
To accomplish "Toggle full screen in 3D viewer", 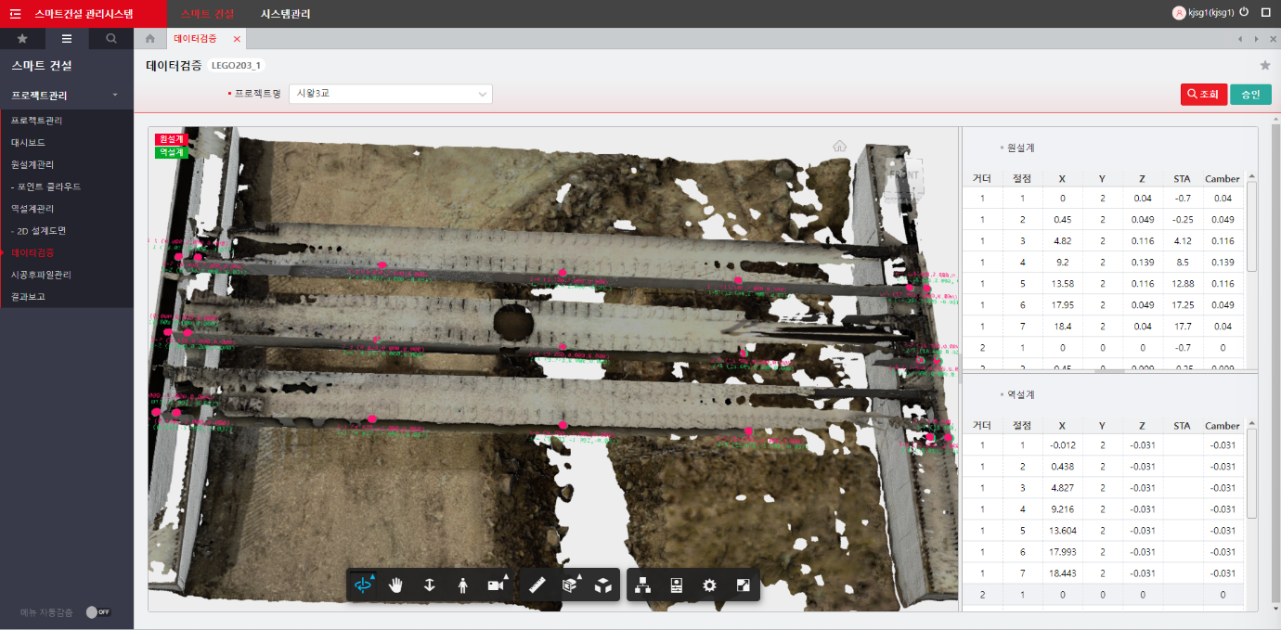I will coord(743,585).
